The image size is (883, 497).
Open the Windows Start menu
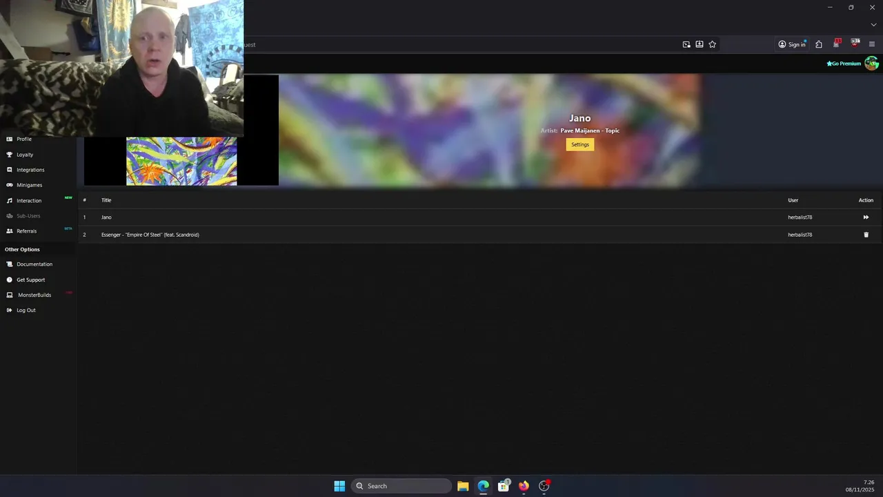pyautogui.click(x=339, y=486)
